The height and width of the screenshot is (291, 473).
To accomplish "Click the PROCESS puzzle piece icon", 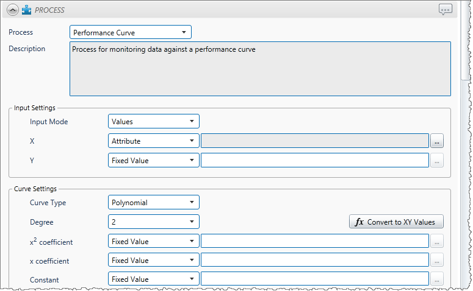I will 27,10.
